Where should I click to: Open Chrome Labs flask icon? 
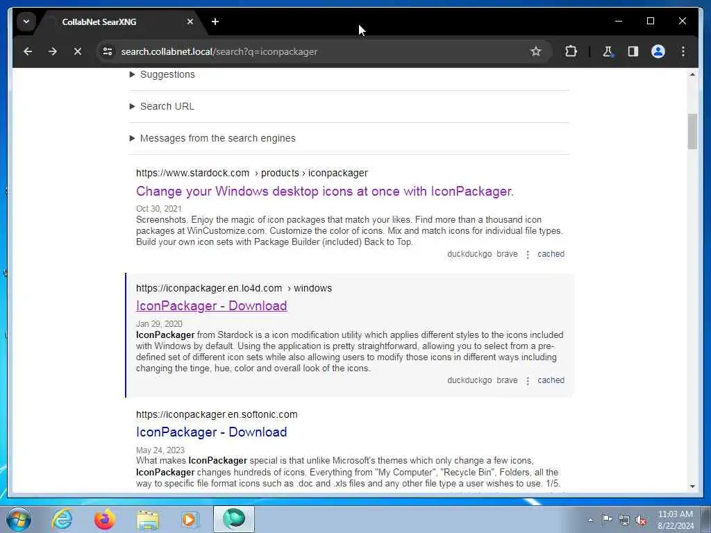(608, 51)
